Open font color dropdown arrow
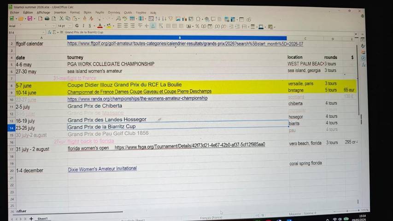Viewport: 393px width, 221px height. (104, 26)
